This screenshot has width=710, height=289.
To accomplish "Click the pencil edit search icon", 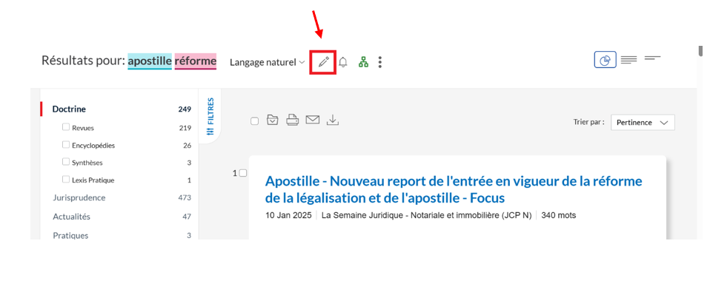I will pos(323,62).
